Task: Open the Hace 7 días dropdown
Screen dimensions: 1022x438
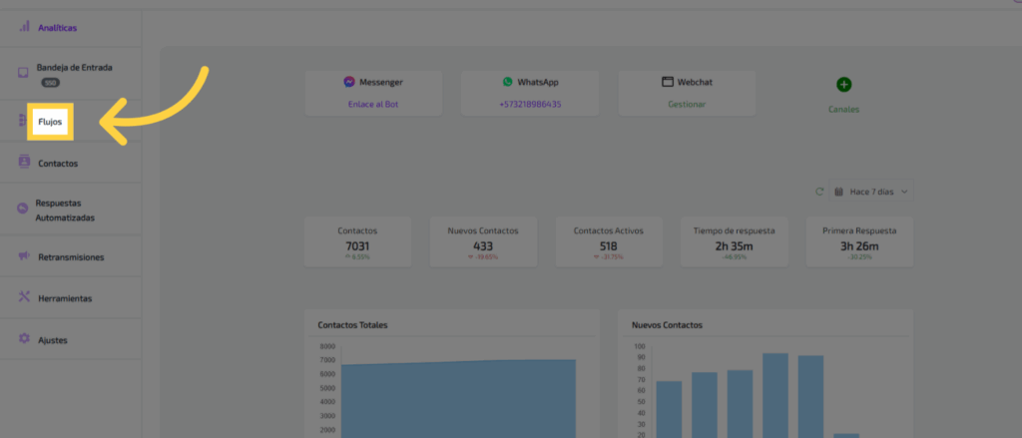Action: tap(870, 191)
